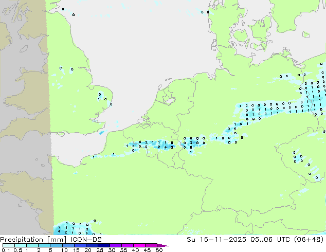Select the 5–10 mm legend color
This screenshot has height=252, width=326.
[x=56, y=245]
